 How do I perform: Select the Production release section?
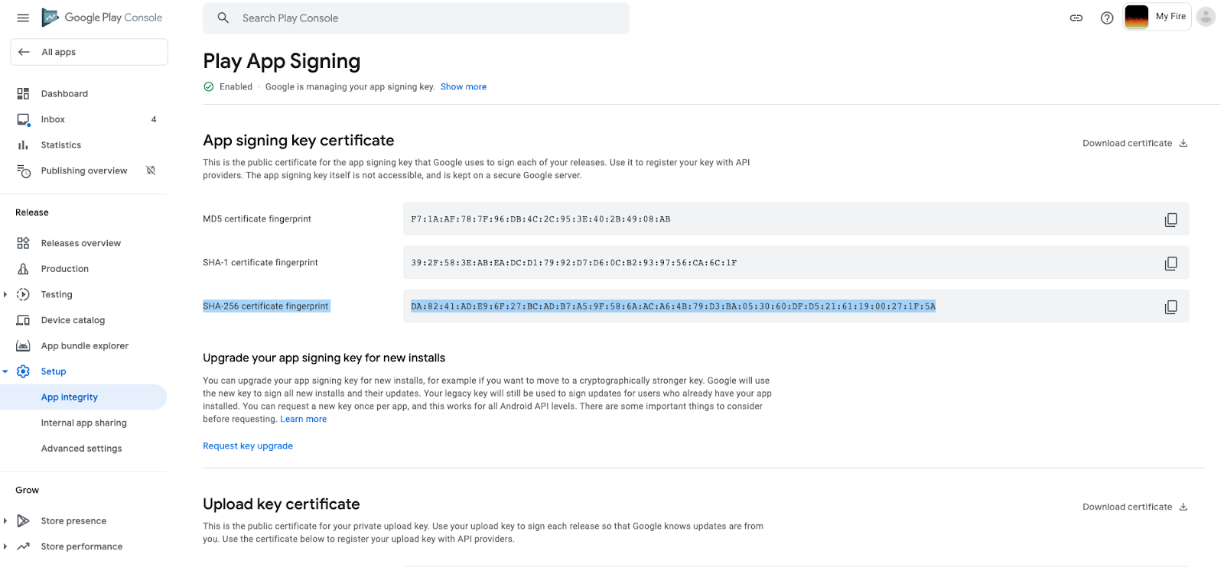[64, 268]
